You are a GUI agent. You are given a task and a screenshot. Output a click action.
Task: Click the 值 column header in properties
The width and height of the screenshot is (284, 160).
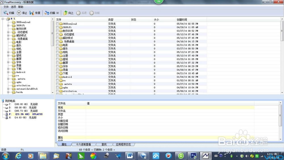click(170, 103)
